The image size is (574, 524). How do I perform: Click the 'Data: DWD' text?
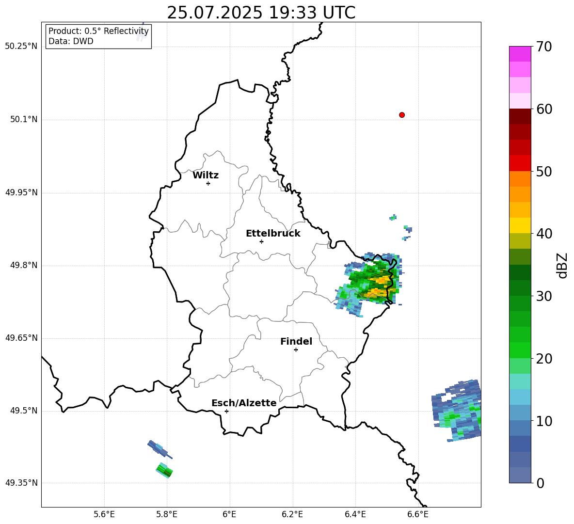tap(71, 41)
